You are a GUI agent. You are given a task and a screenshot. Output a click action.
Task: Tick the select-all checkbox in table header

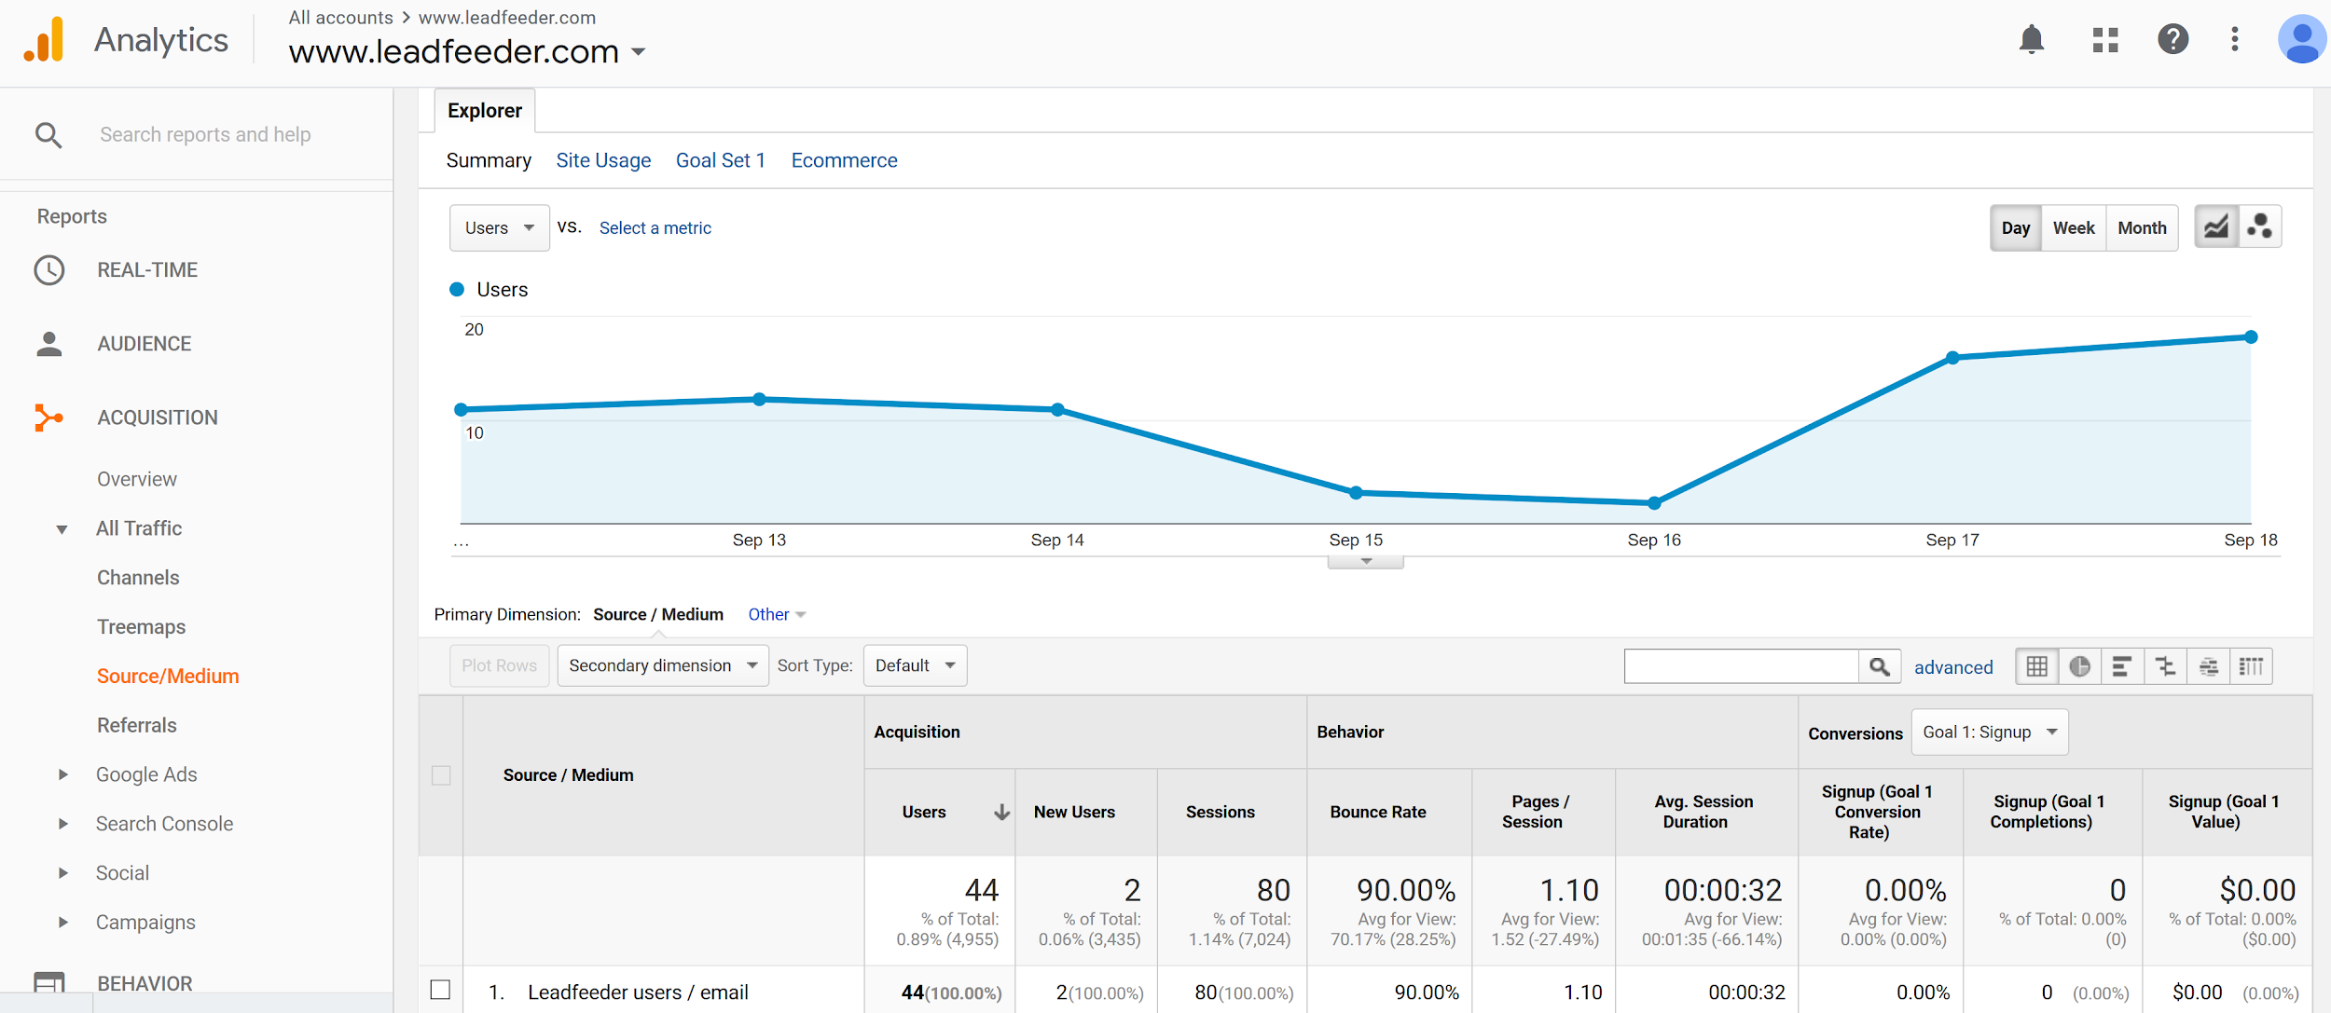441,775
